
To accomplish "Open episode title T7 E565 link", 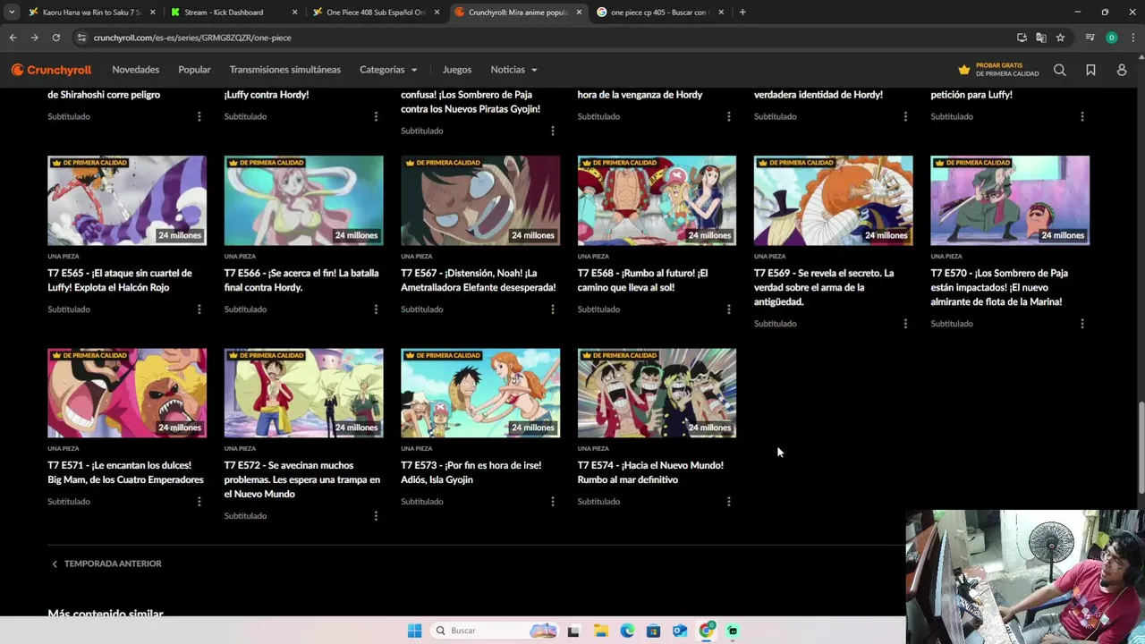I will (x=120, y=280).
